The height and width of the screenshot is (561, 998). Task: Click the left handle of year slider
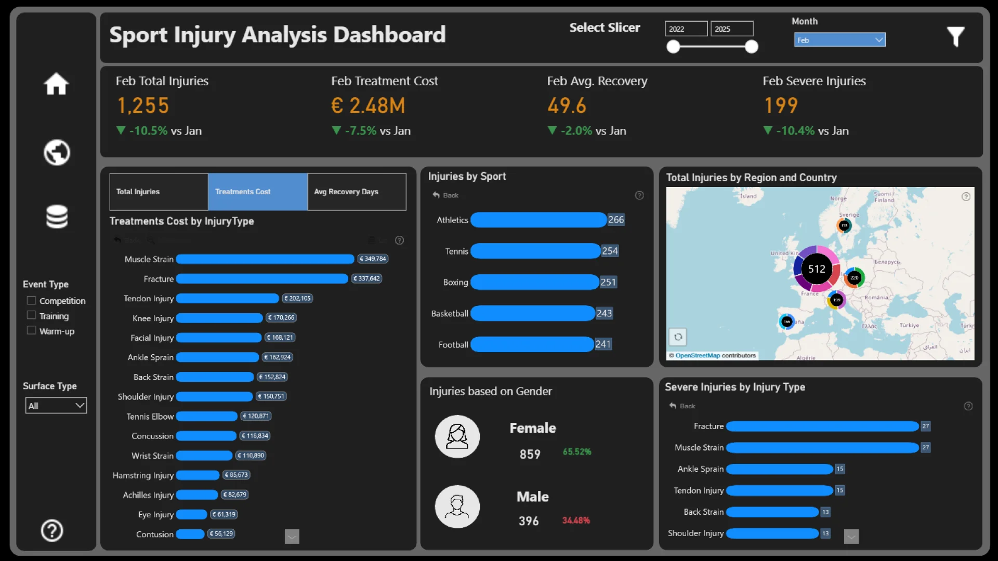coord(673,47)
